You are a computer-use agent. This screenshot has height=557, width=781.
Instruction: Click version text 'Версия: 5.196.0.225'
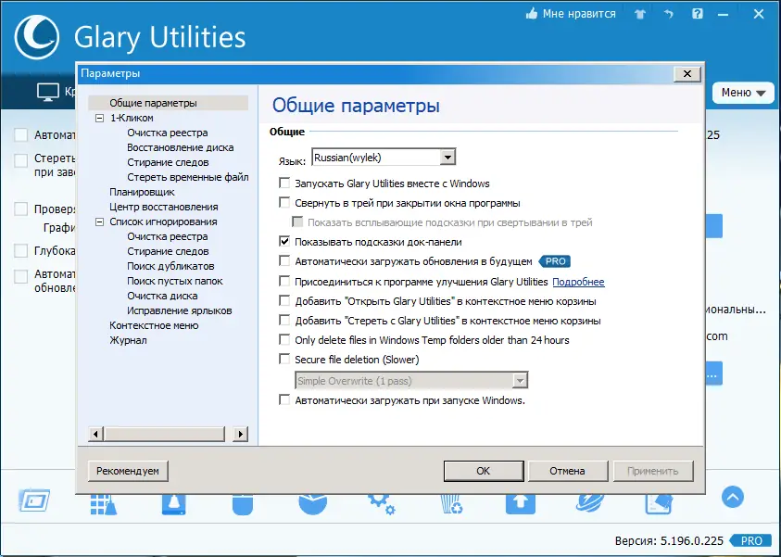(669, 541)
